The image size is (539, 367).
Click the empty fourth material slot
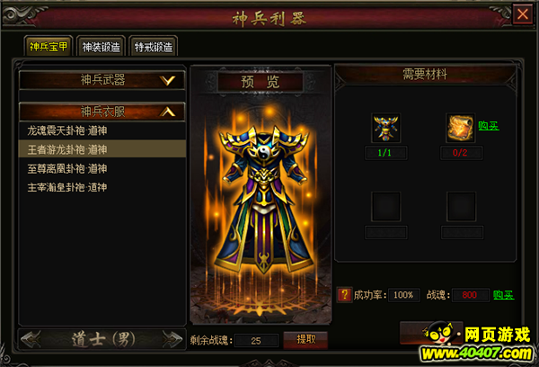(x=461, y=207)
